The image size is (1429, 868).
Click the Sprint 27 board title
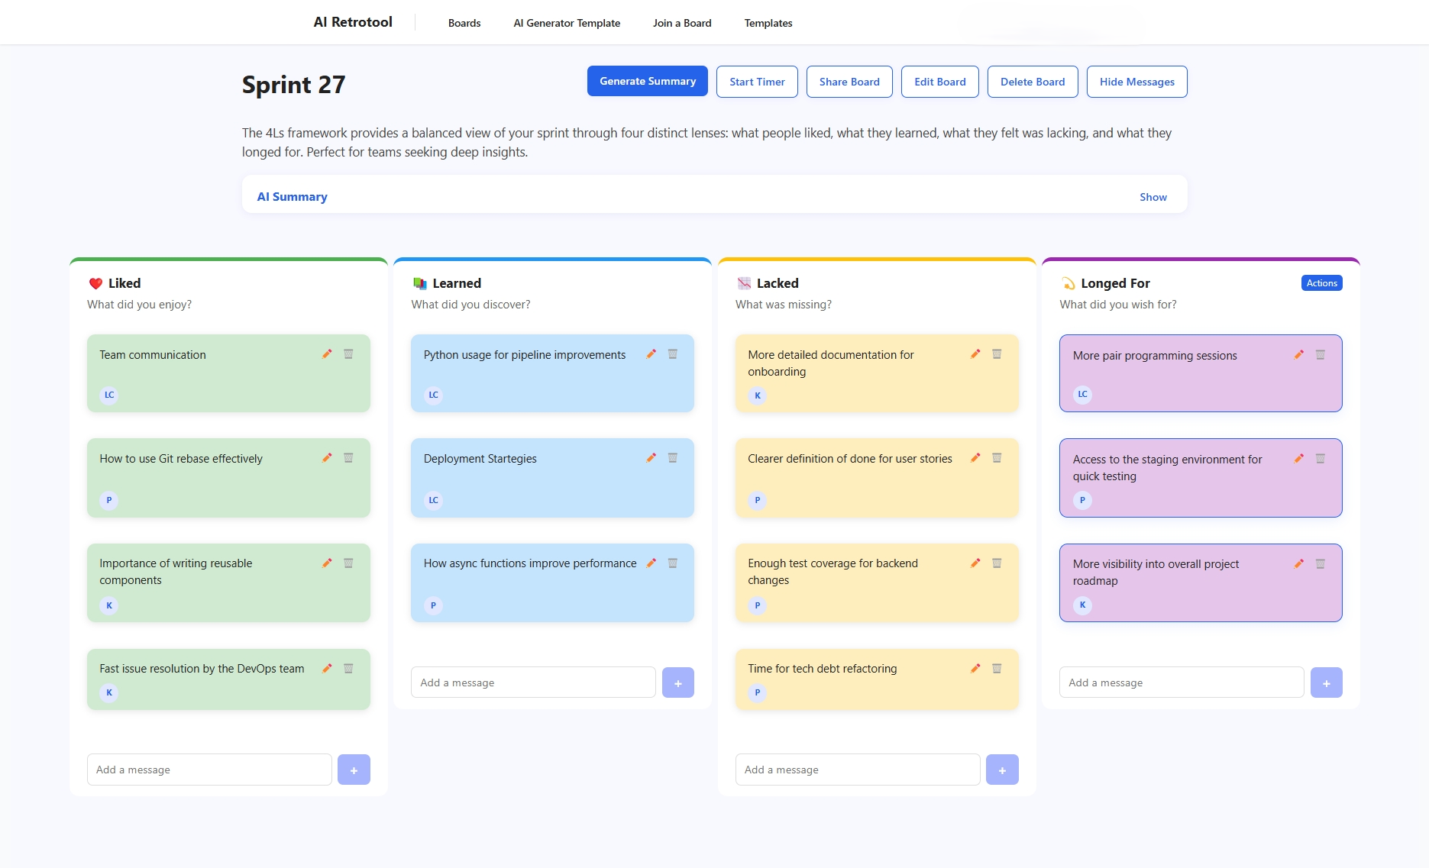tap(293, 84)
